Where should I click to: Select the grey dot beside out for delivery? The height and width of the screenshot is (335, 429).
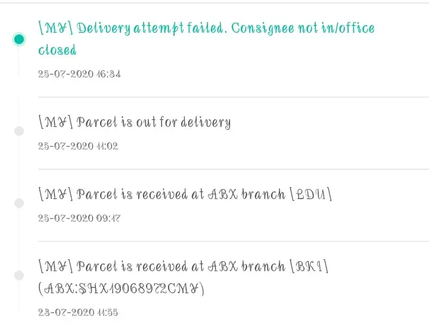[19, 131]
